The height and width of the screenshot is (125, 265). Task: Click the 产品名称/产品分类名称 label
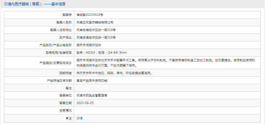tap(55, 45)
